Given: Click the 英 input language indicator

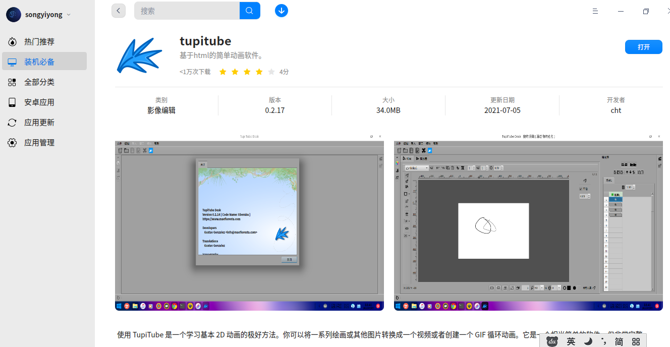Looking at the screenshot, I should tap(571, 341).
